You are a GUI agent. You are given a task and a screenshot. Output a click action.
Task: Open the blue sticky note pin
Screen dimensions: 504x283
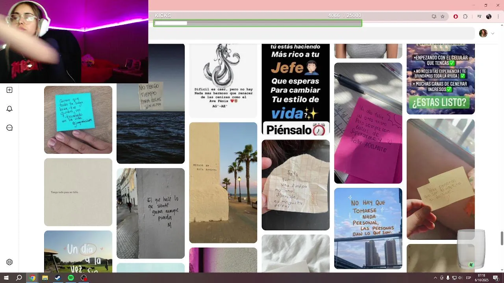click(78, 120)
